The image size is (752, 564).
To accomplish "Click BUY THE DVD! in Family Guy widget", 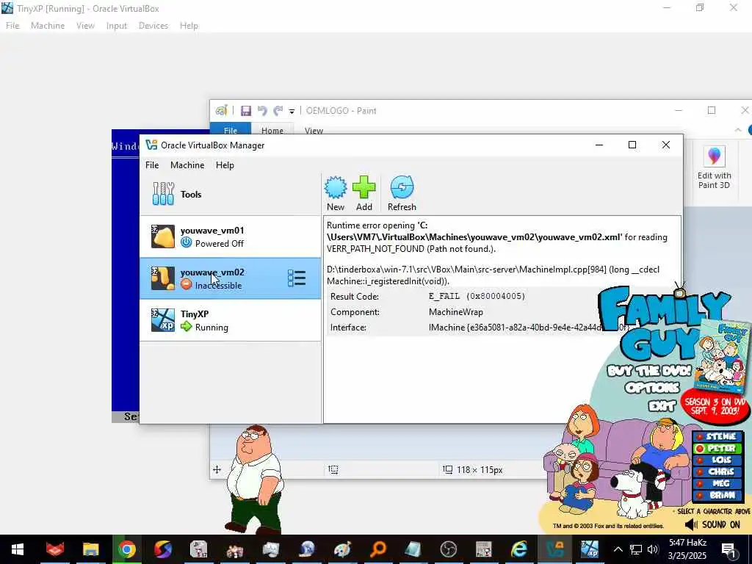I will (x=649, y=371).
